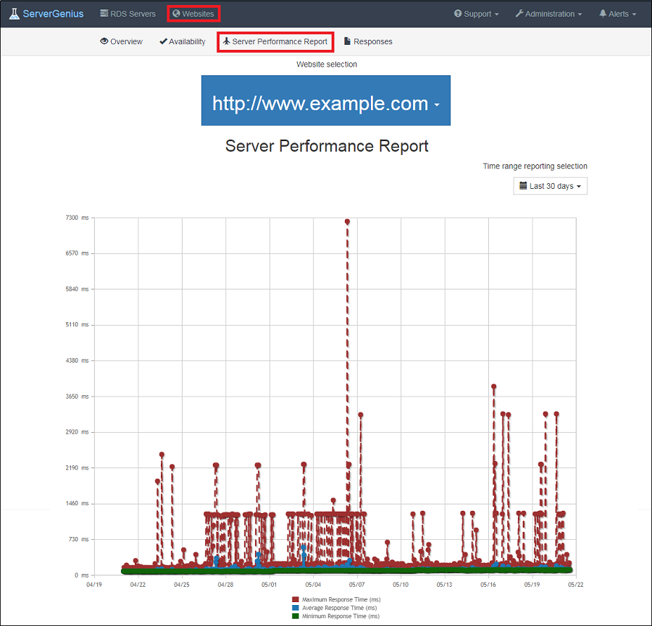This screenshot has width=652, height=626.
Task: Open the Support menu
Action: click(x=476, y=13)
